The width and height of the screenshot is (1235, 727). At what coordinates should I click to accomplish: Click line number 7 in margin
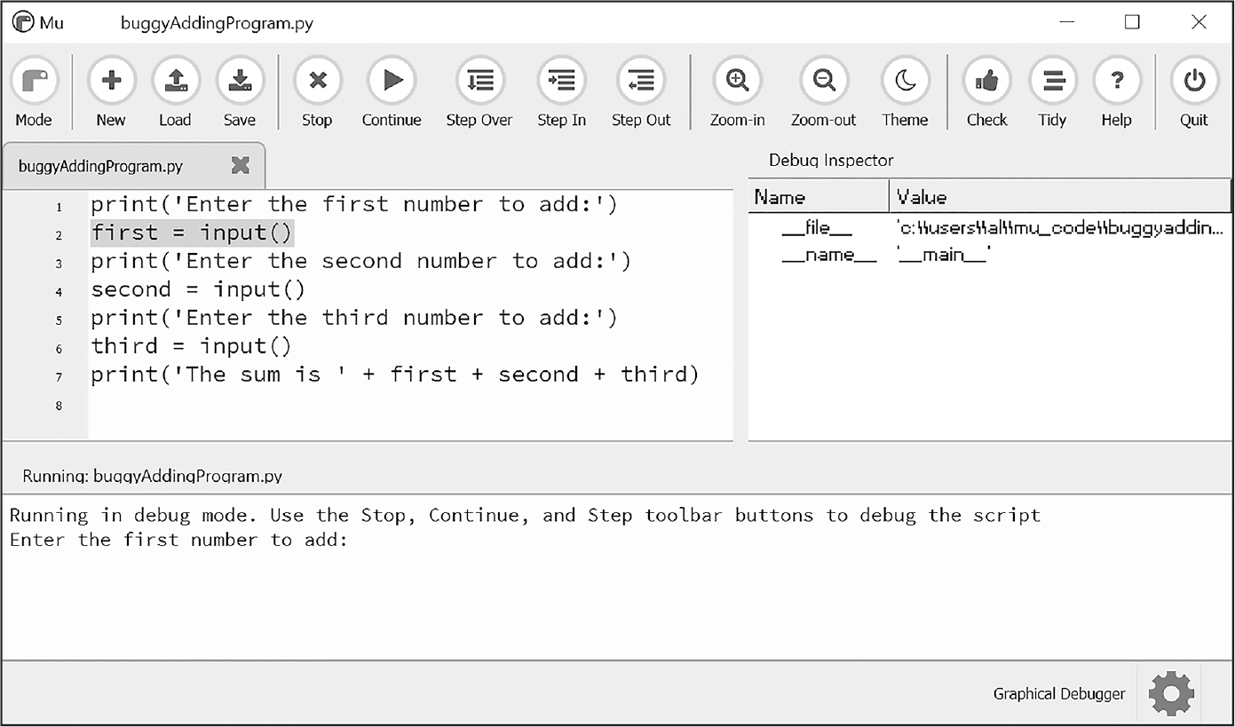click(59, 377)
